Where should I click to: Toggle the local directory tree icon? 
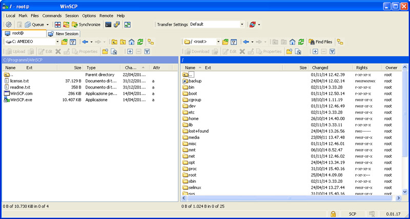[x=151, y=42]
